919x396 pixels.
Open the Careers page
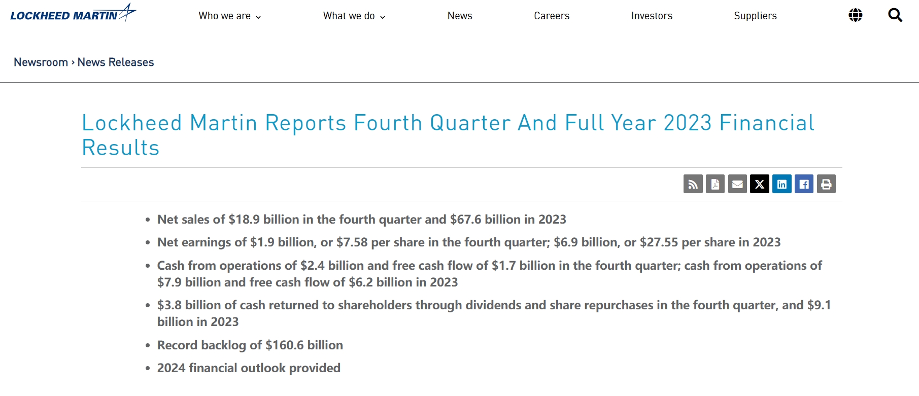[552, 16]
